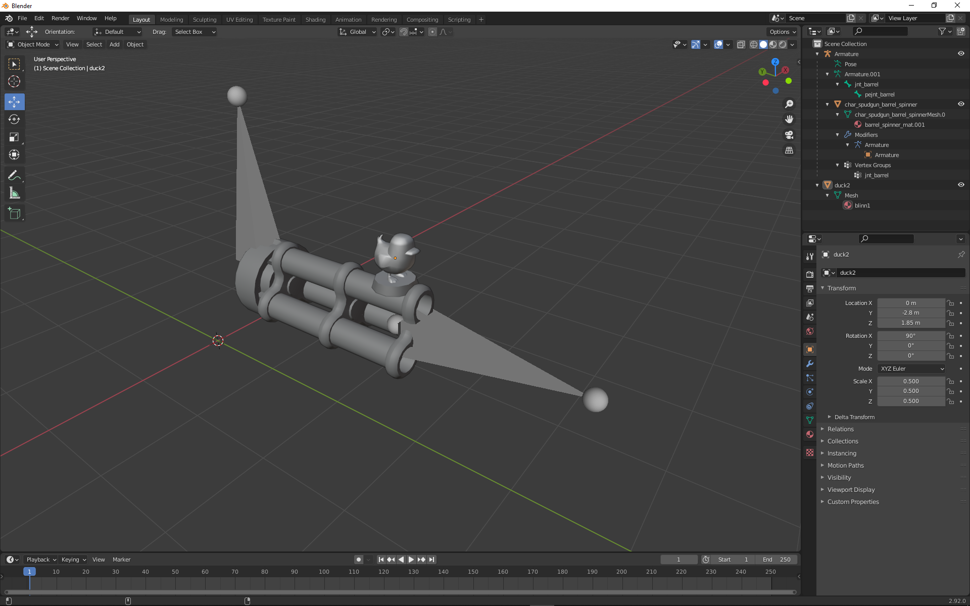Viewport: 970px width, 606px height.
Task: Open the World properties tab
Action: (x=810, y=331)
